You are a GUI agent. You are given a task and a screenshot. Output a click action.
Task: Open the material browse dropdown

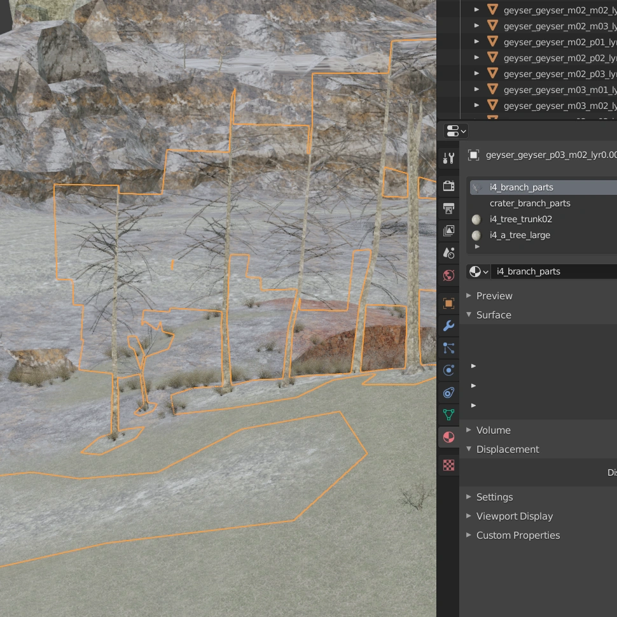[x=478, y=271]
